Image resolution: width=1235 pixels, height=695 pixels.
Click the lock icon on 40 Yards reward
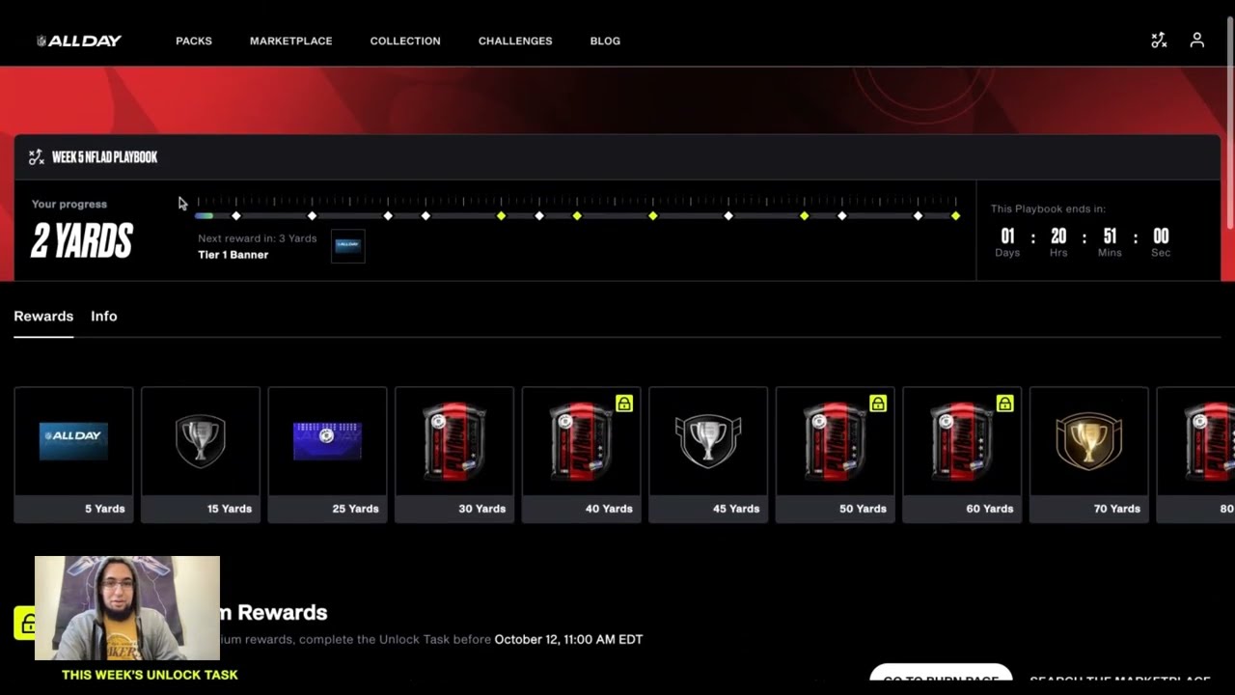pyautogui.click(x=624, y=403)
